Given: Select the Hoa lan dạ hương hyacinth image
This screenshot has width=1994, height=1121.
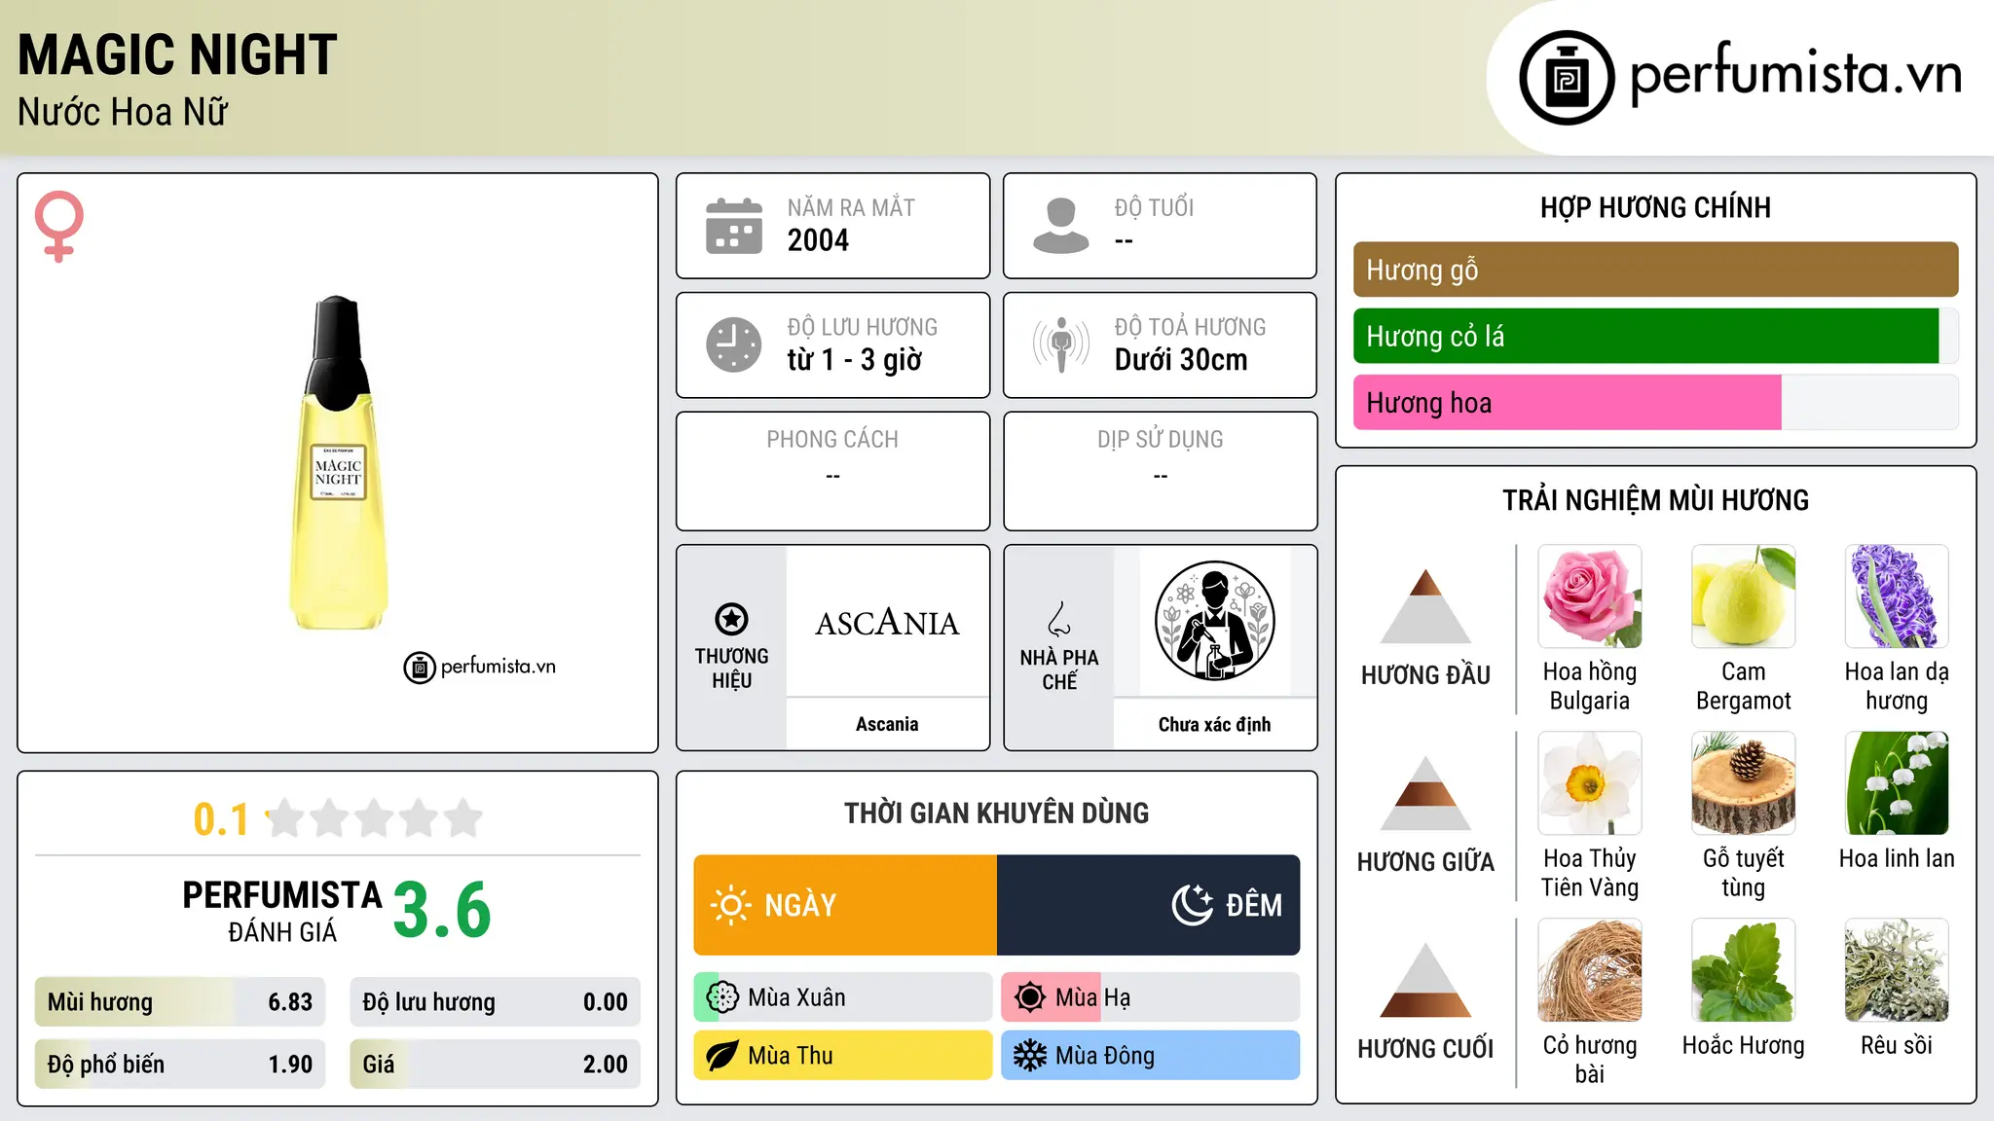Looking at the screenshot, I should (x=1897, y=597).
